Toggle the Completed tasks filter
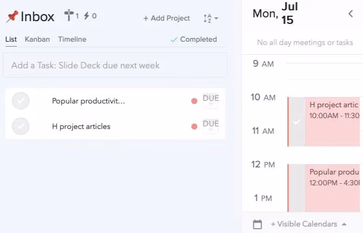 point(193,40)
